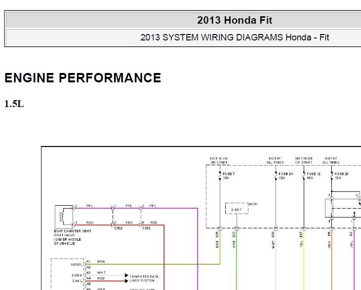Click the 'A5' pin label
The height and width of the screenshot is (290, 361).
(x=88, y=284)
